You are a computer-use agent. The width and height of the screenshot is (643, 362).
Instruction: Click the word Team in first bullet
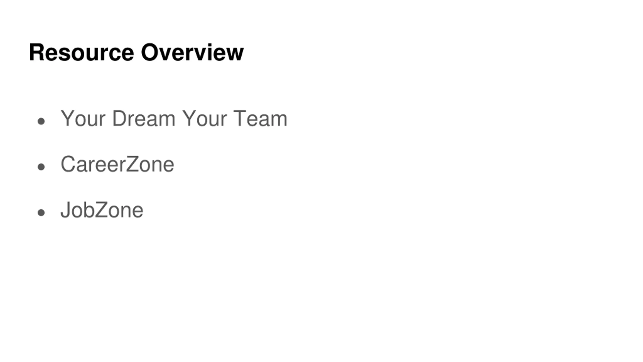(260, 118)
